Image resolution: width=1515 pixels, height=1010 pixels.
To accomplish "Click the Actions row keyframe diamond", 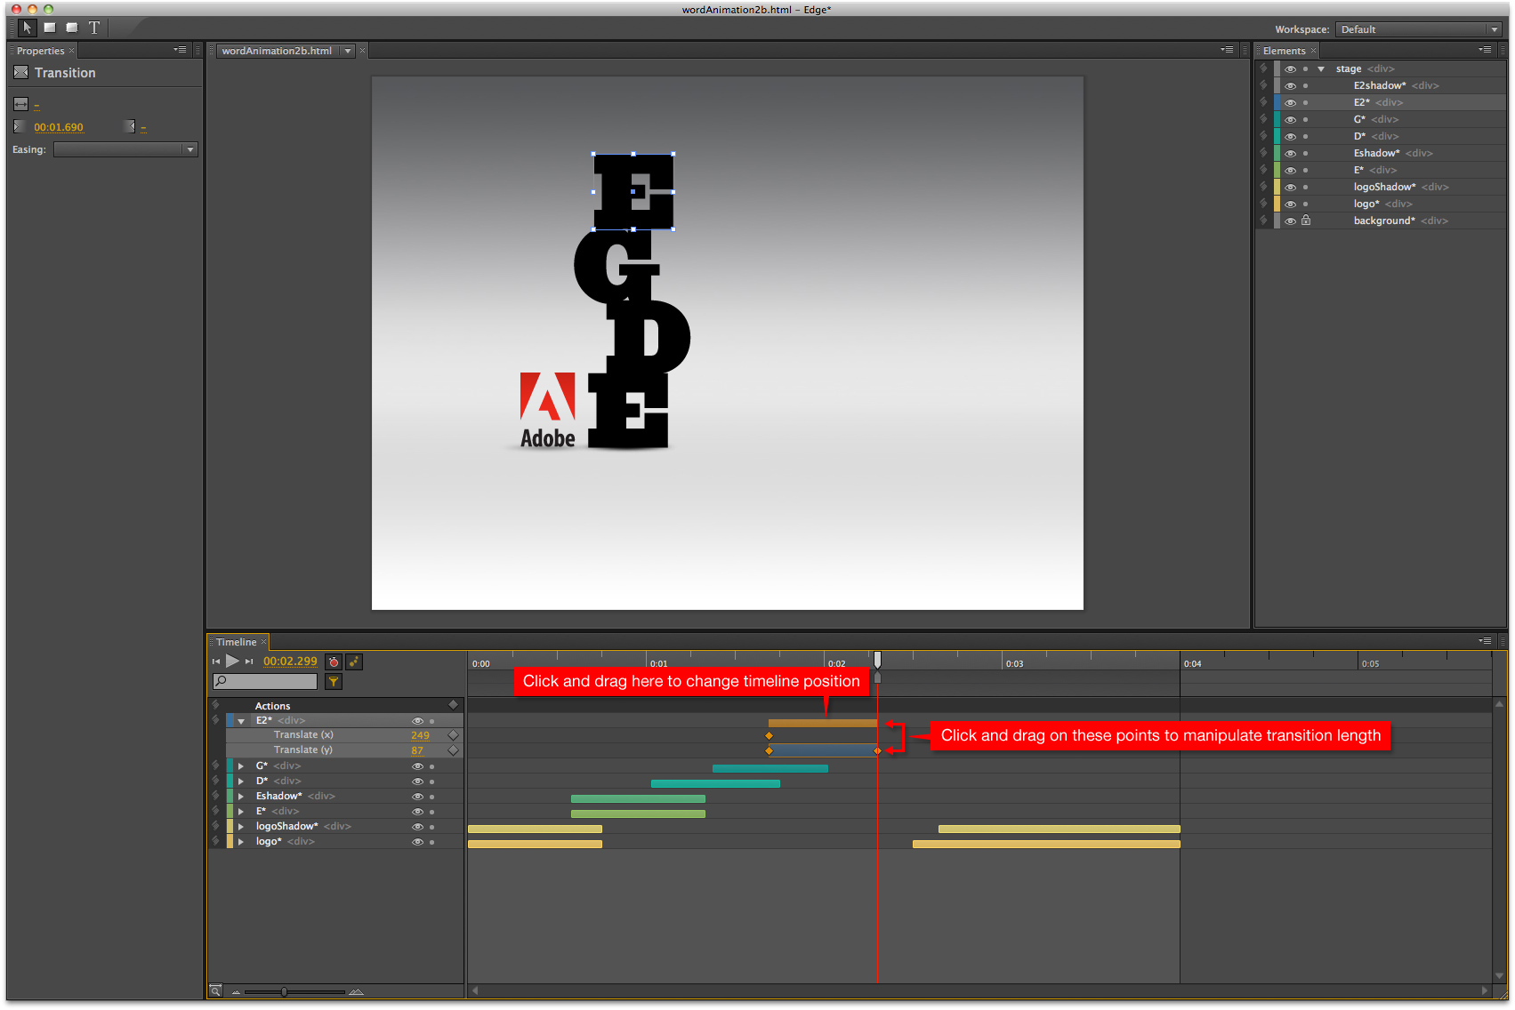I will 453,705.
